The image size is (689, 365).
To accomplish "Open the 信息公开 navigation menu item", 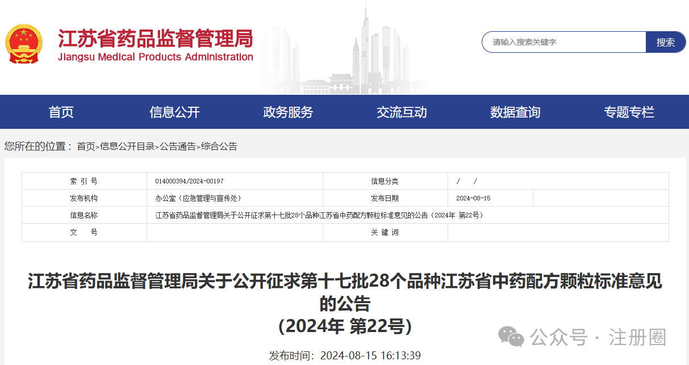I will [174, 112].
